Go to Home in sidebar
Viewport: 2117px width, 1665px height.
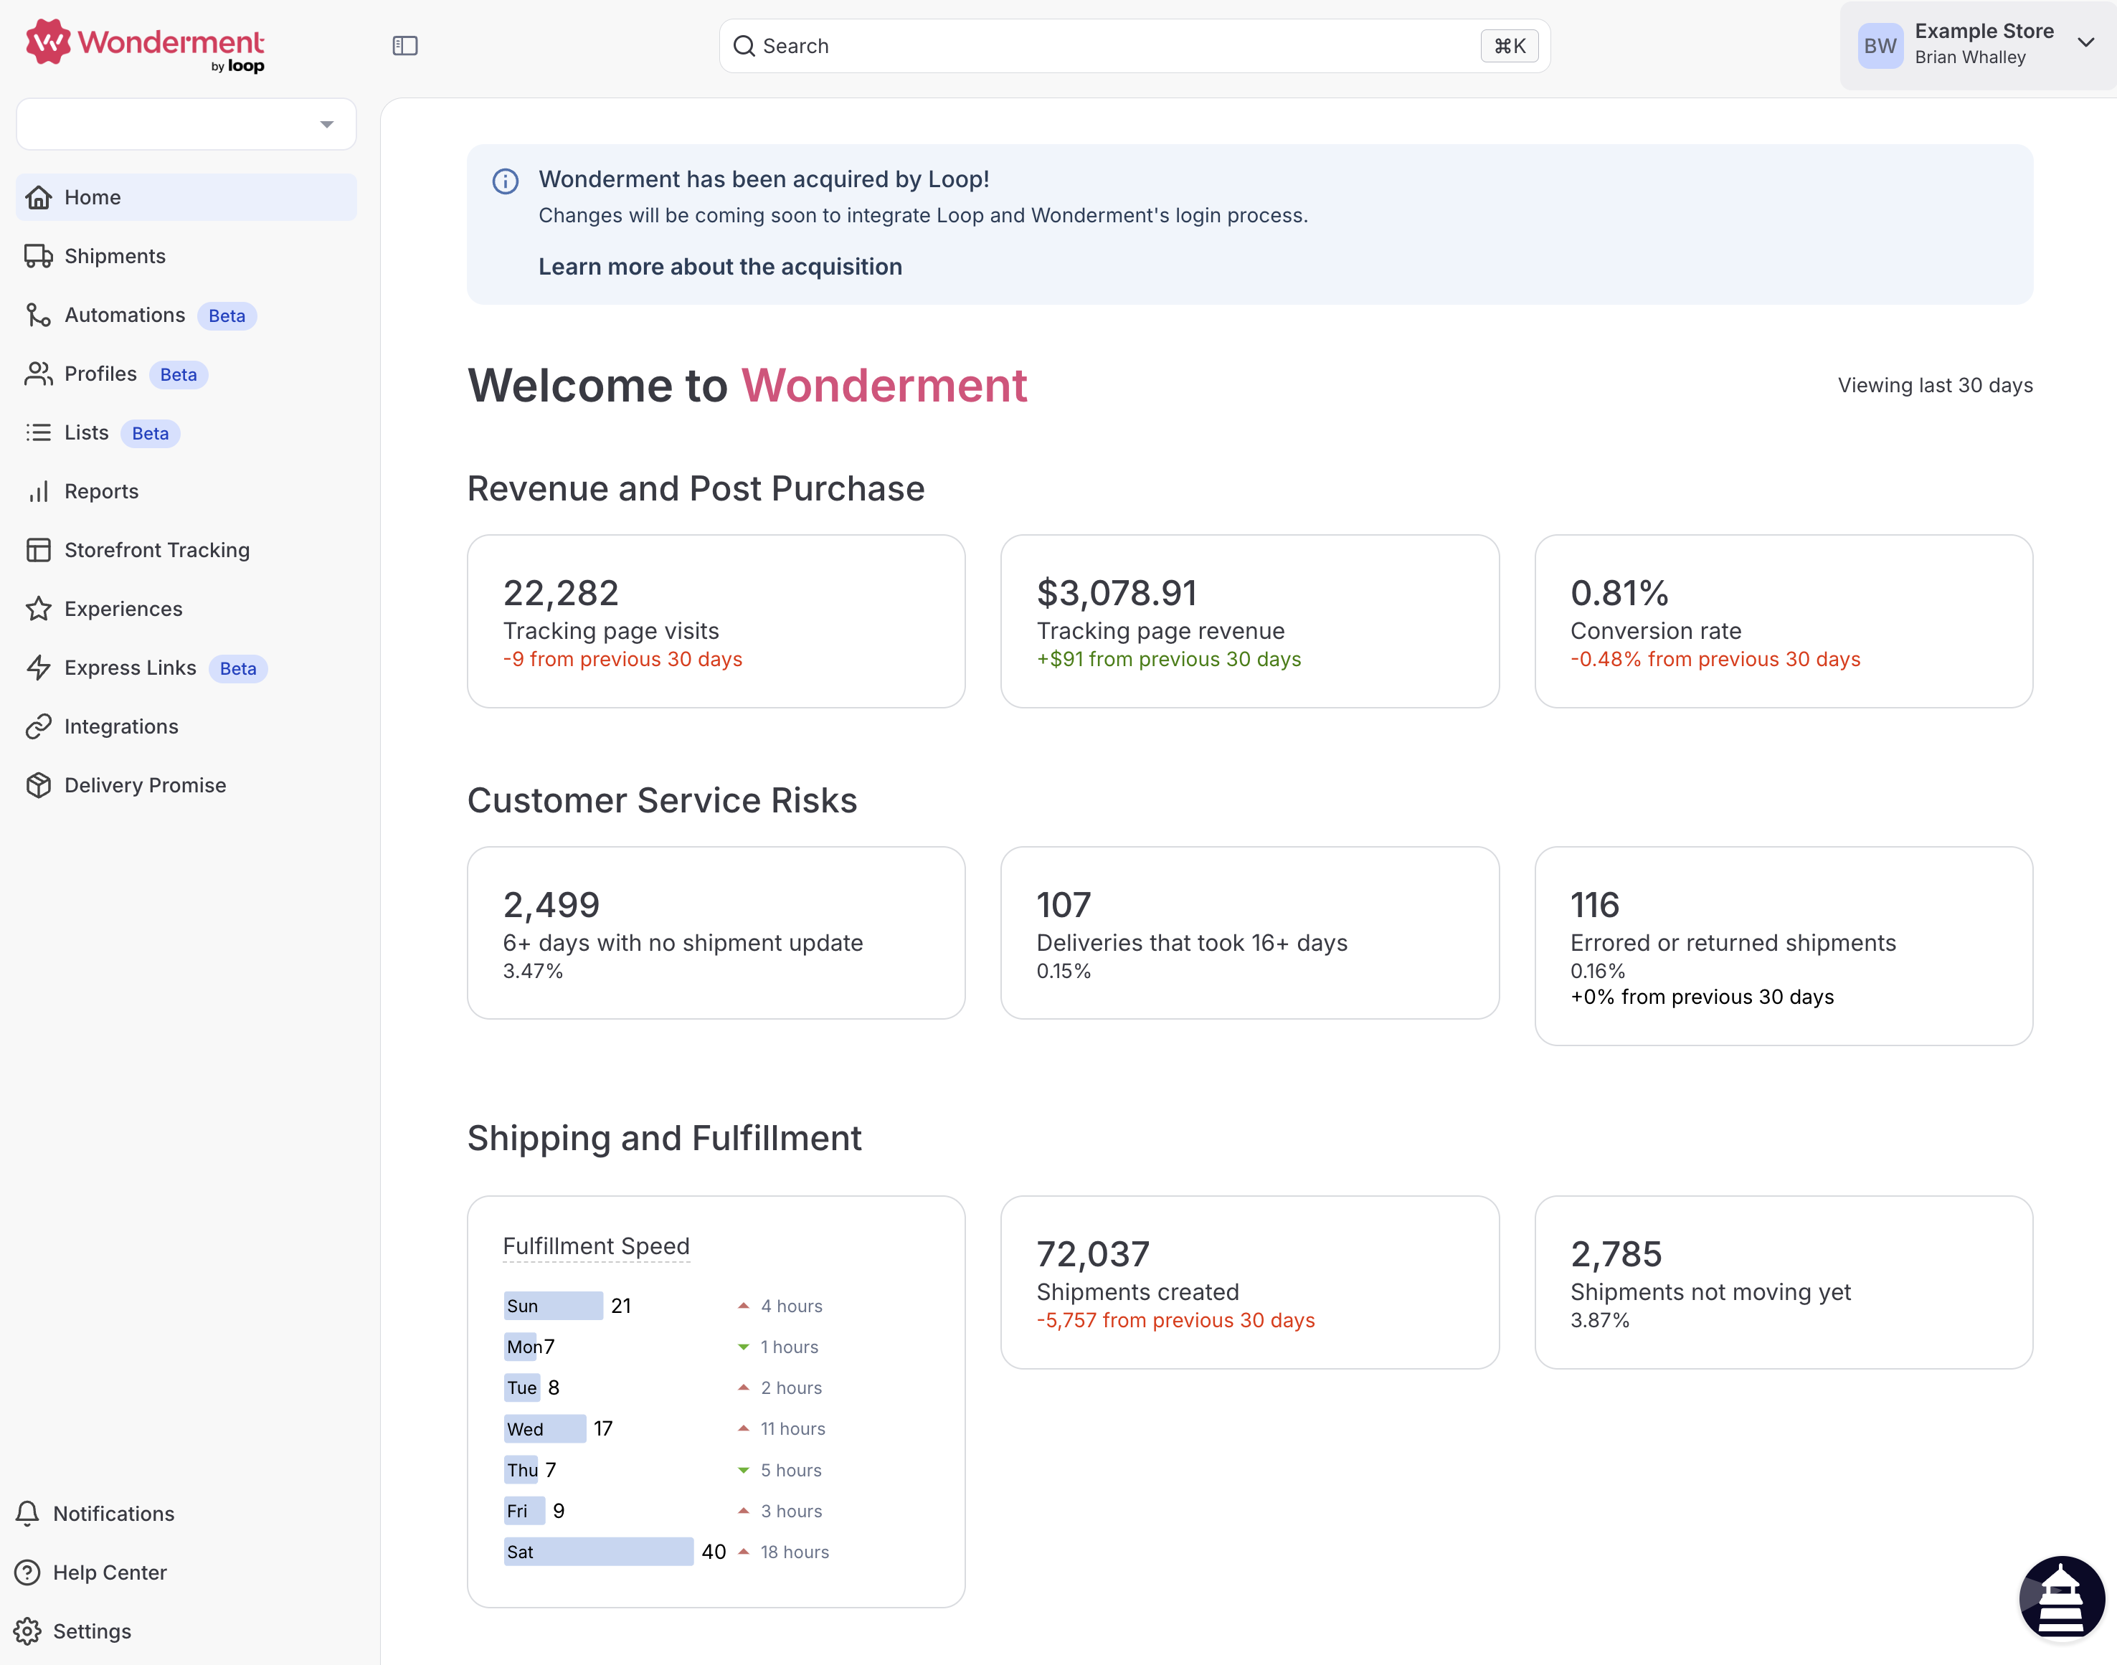tap(186, 198)
